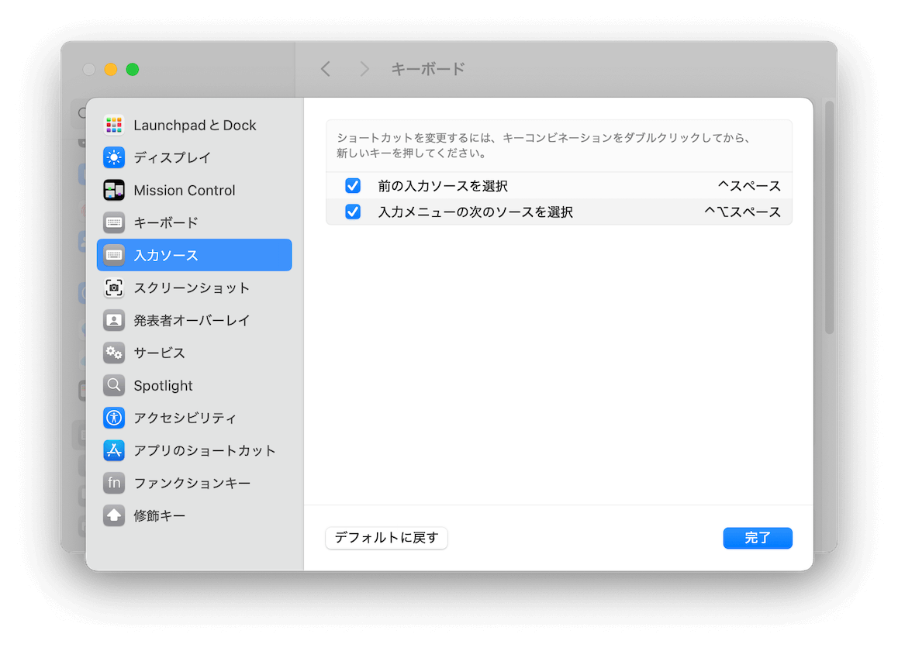This screenshot has height=651, width=898.
Task: Click the ファンクションキー fn icon
Action: (114, 483)
